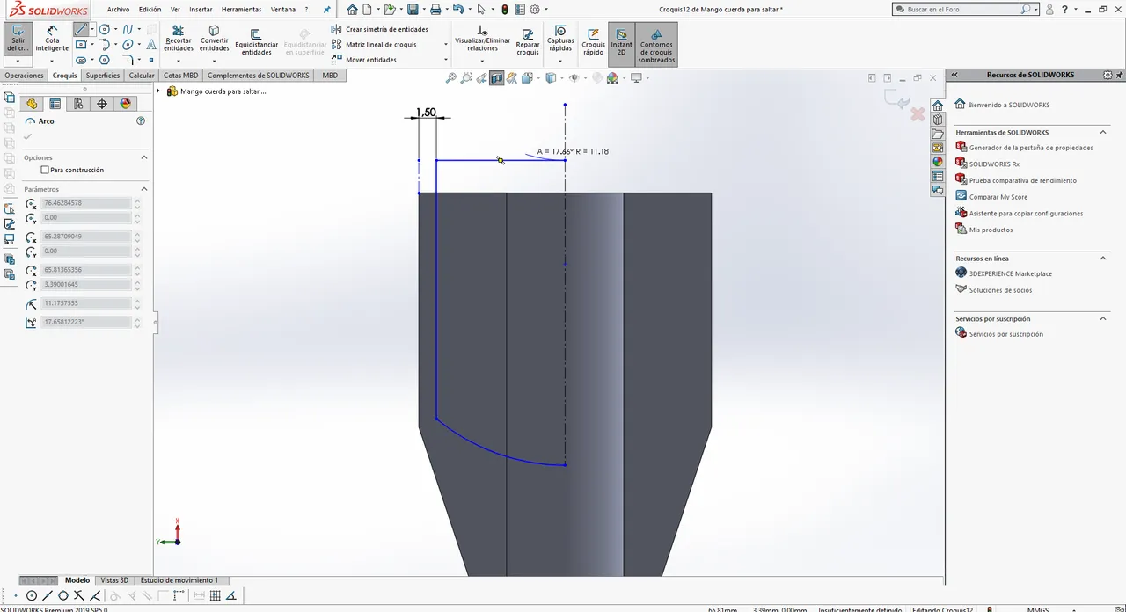Switch to the Operaciones tab
Viewport: 1126px width, 612px height.
pos(24,76)
